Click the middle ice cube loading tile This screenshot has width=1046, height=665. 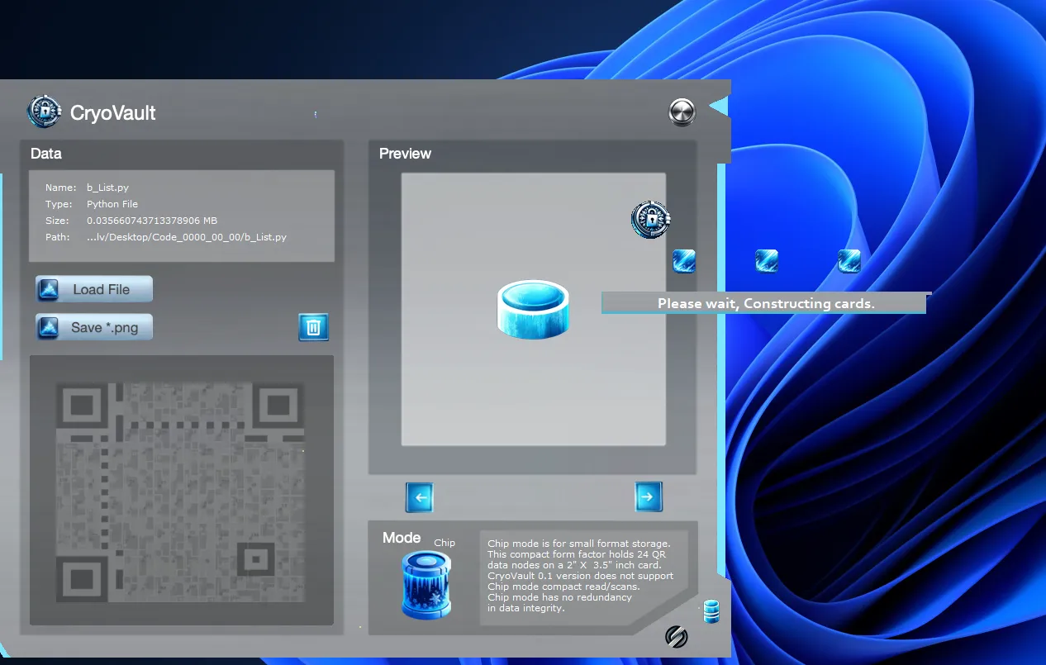[x=767, y=261]
